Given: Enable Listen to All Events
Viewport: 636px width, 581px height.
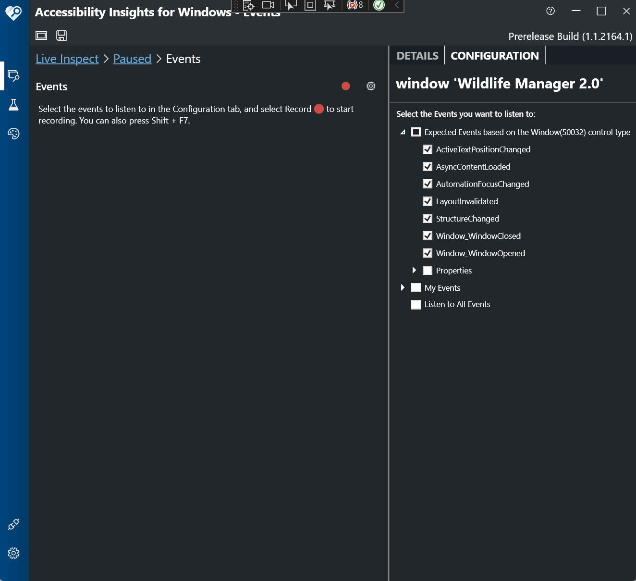Looking at the screenshot, I should (416, 304).
